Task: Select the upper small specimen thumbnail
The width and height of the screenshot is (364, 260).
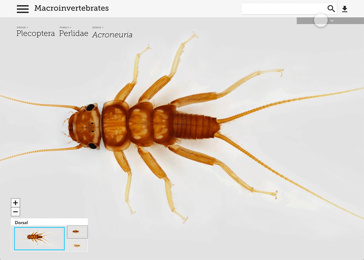Action: 78,232
